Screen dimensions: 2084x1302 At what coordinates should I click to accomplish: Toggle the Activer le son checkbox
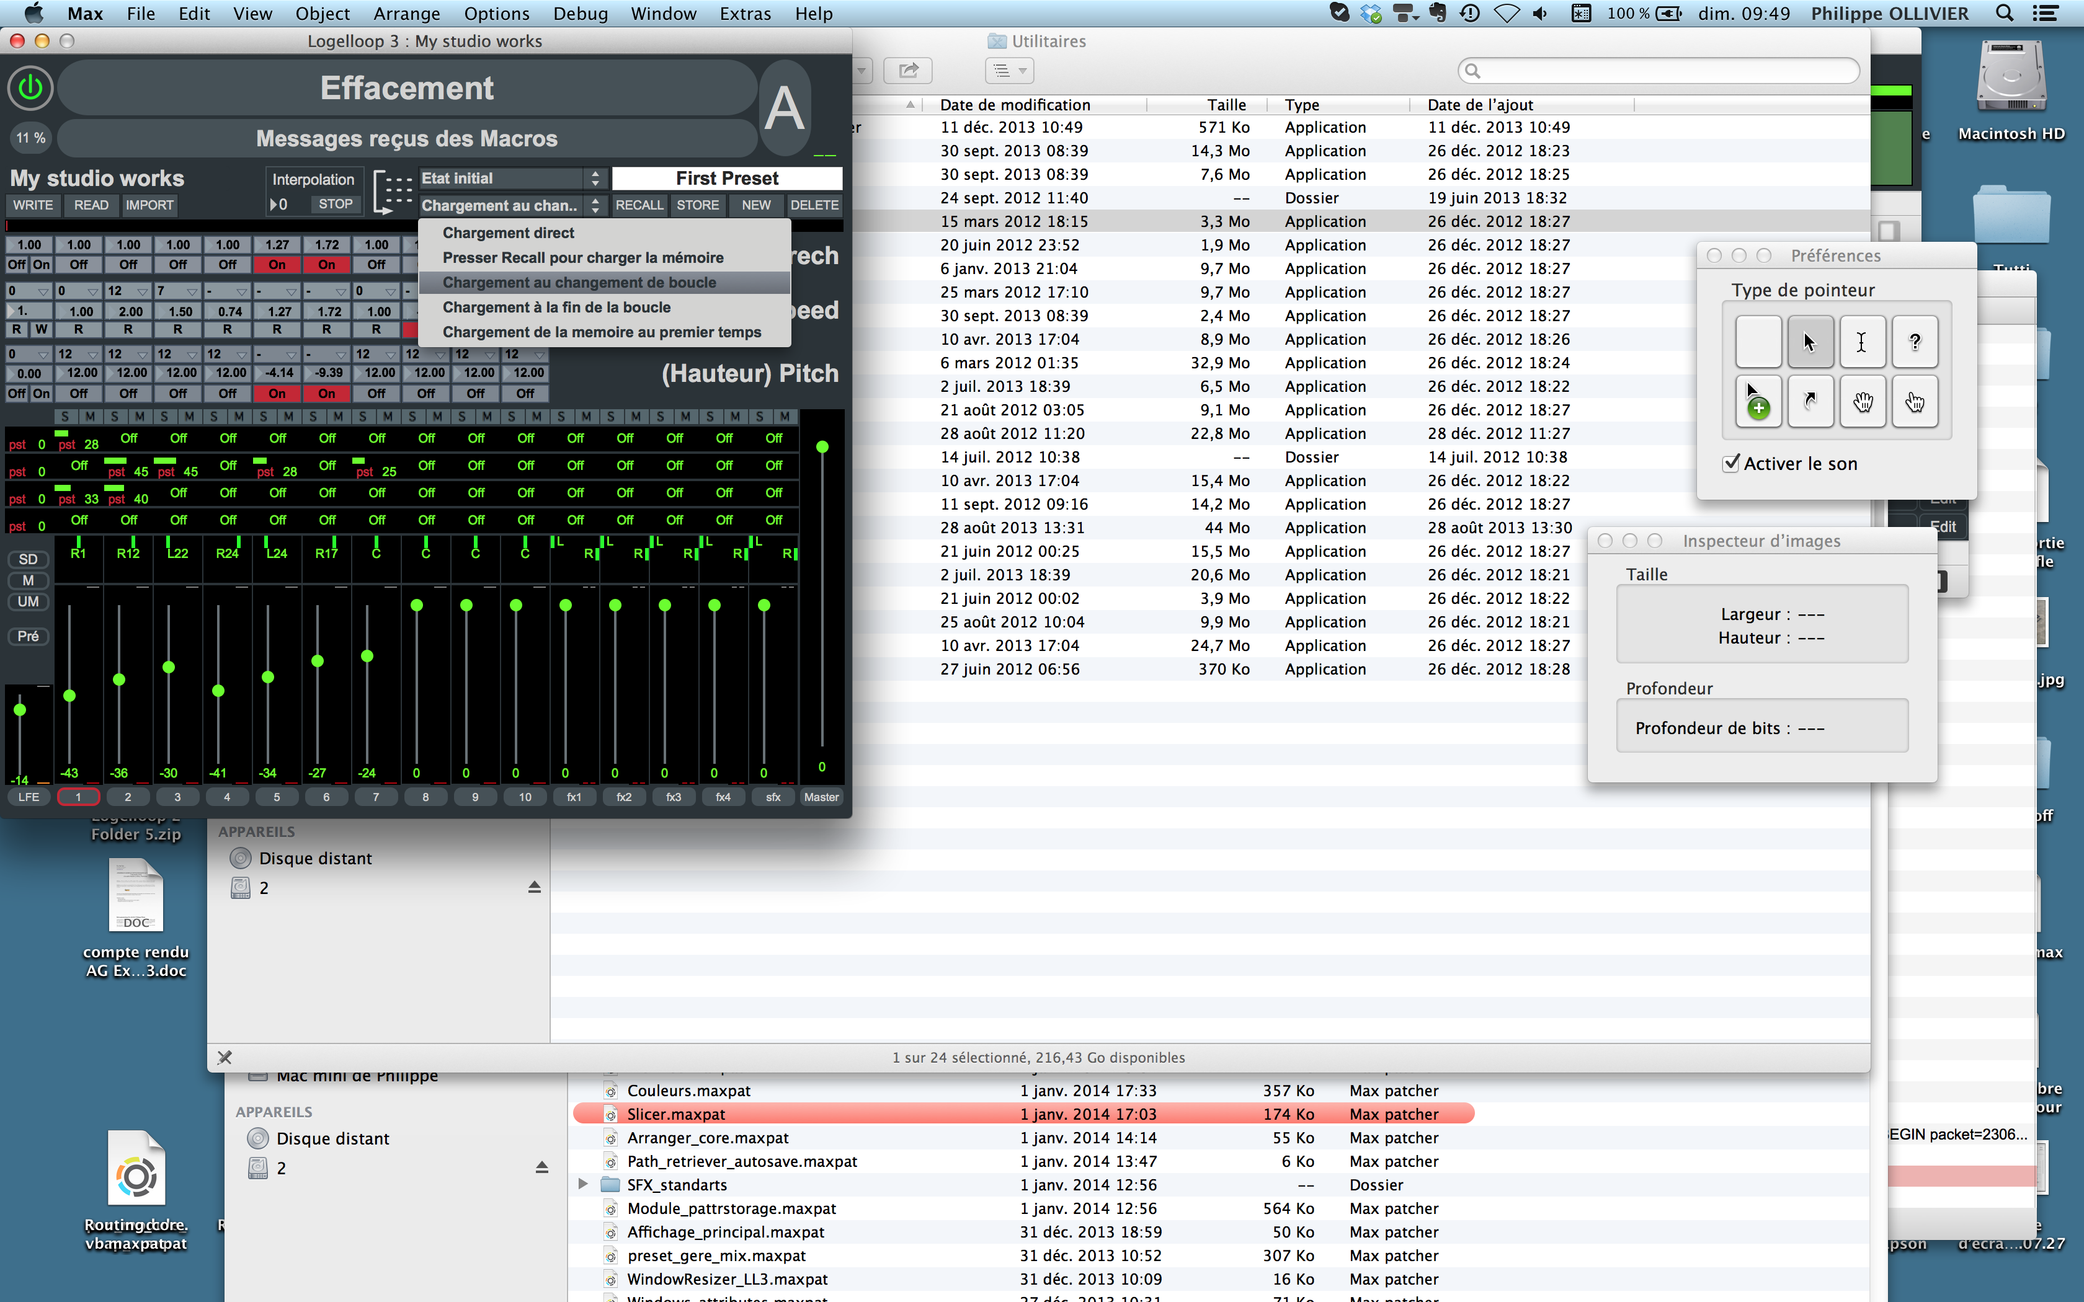coord(1731,463)
